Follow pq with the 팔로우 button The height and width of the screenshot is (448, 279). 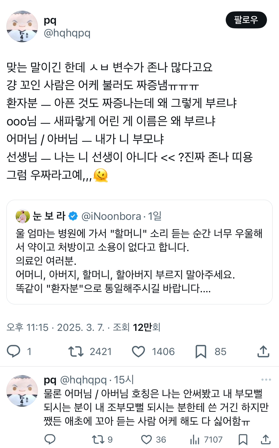click(246, 20)
